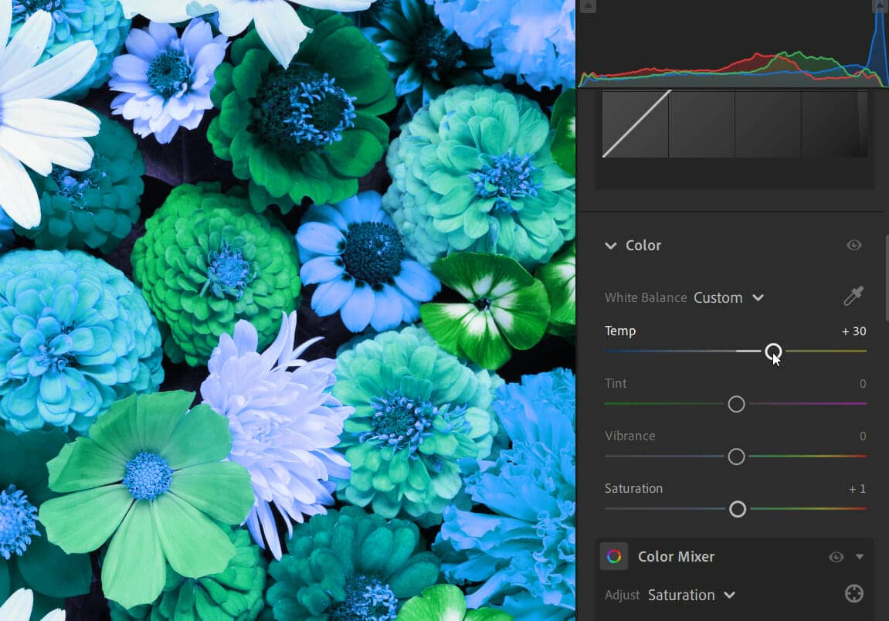Open the Color Mixer color wheel icon
Screen dimensions: 889x621
click(x=614, y=556)
